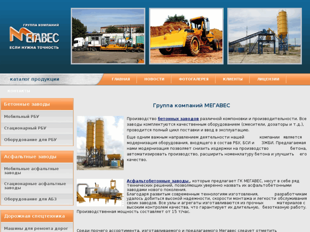Open the Дорожная спецтехника category header
Viewport: 310px width, 232px height.
(37, 216)
